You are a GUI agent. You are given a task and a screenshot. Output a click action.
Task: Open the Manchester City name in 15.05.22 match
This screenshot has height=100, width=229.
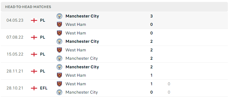coord(82,58)
